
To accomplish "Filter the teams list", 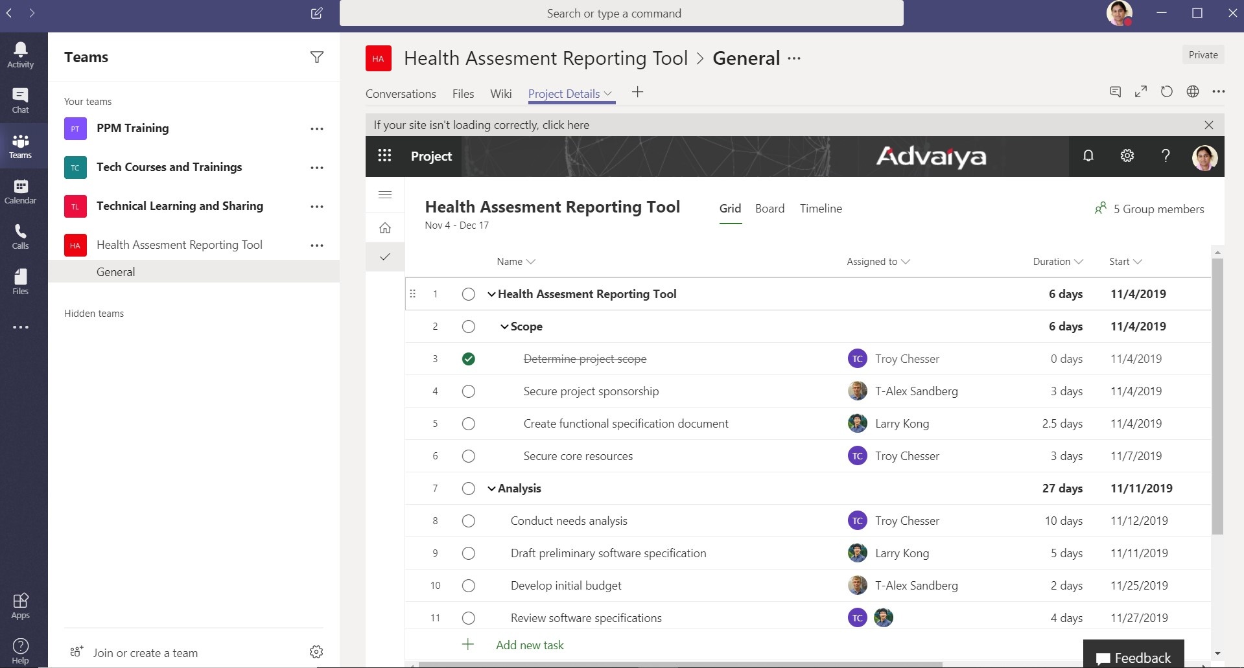I will [x=317, y=57].
